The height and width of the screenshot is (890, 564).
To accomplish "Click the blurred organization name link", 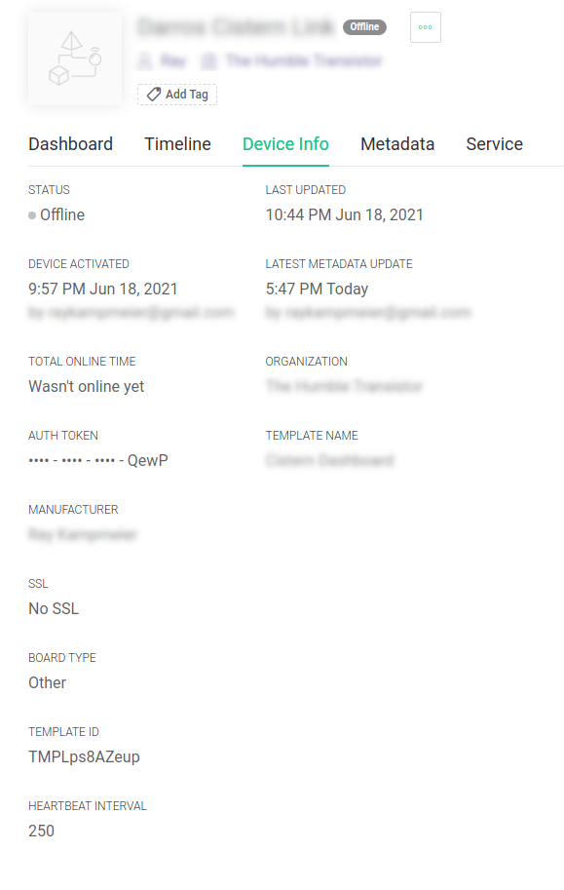I will pos(344,387).
